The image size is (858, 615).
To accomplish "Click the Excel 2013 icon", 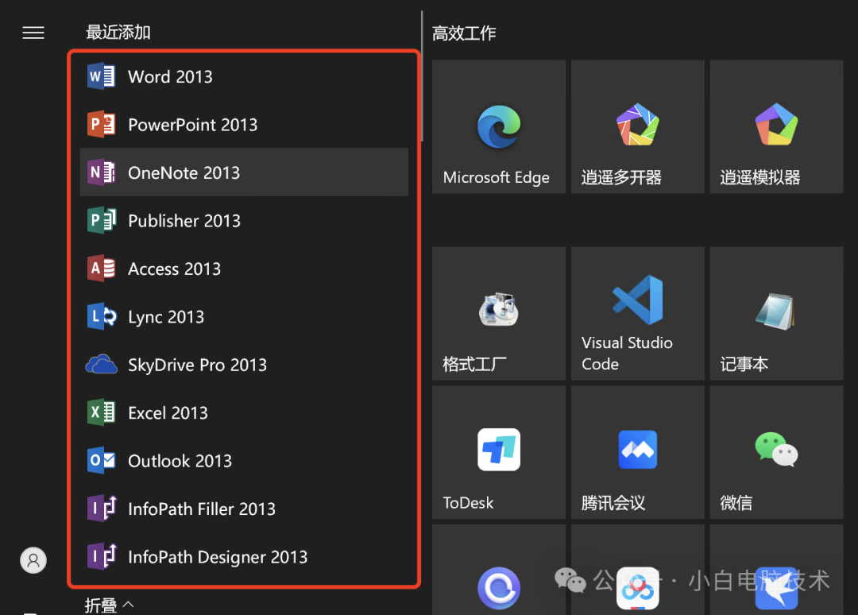I will click(101, 412).
